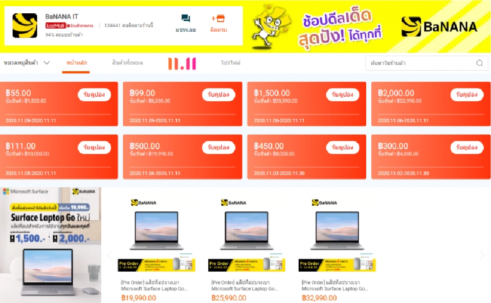
Task: Select the home page tab
Action: point(76,62)
